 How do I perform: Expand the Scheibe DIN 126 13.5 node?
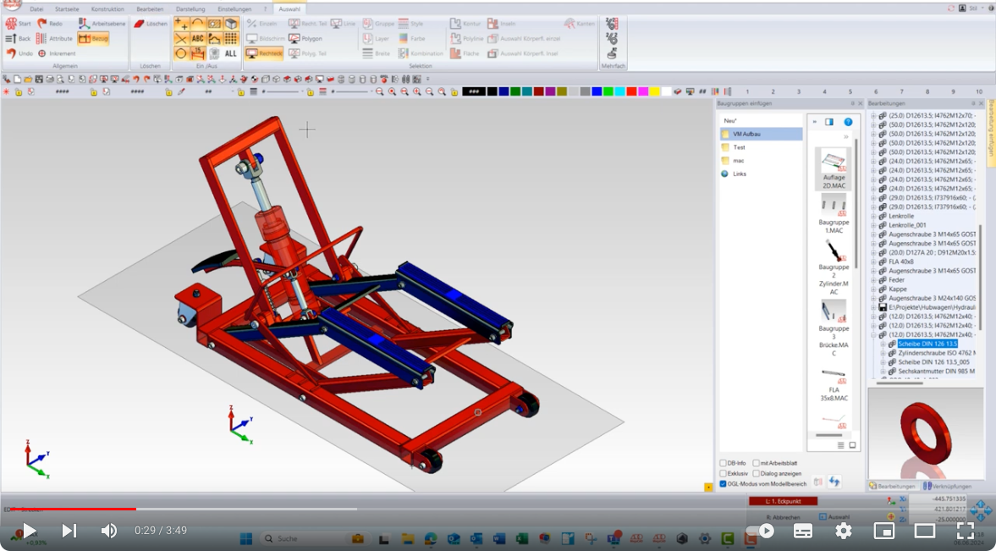click(883, 344)
